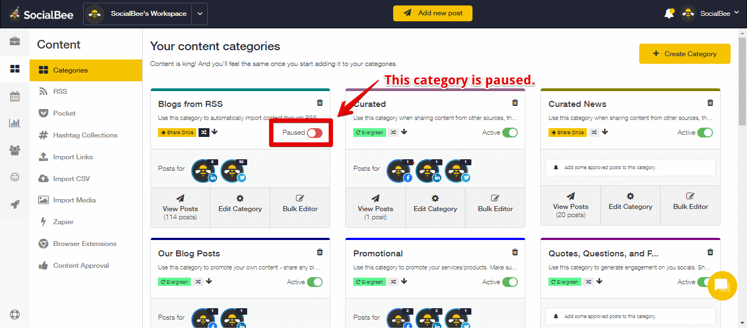Open the calendar icon in left sidebar

tap(15, 97)
